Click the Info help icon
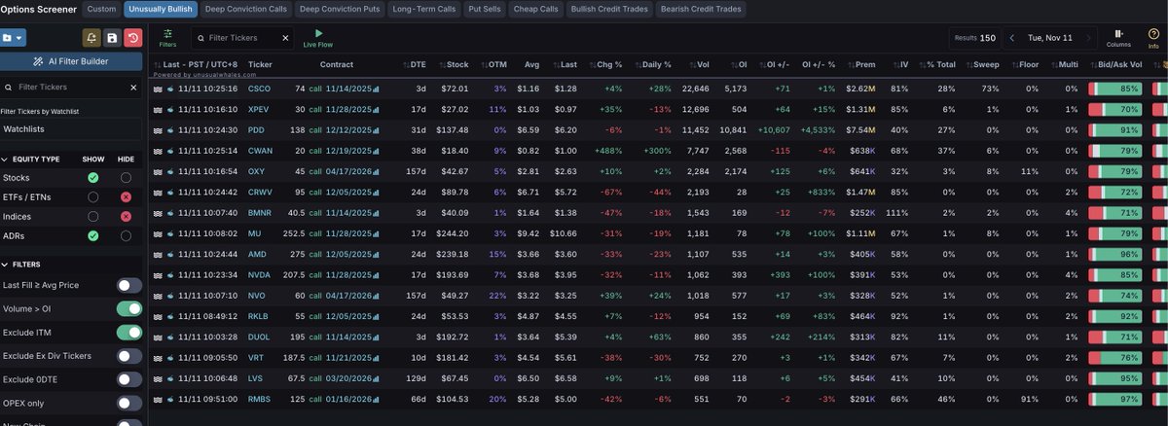 [1153, 37]
